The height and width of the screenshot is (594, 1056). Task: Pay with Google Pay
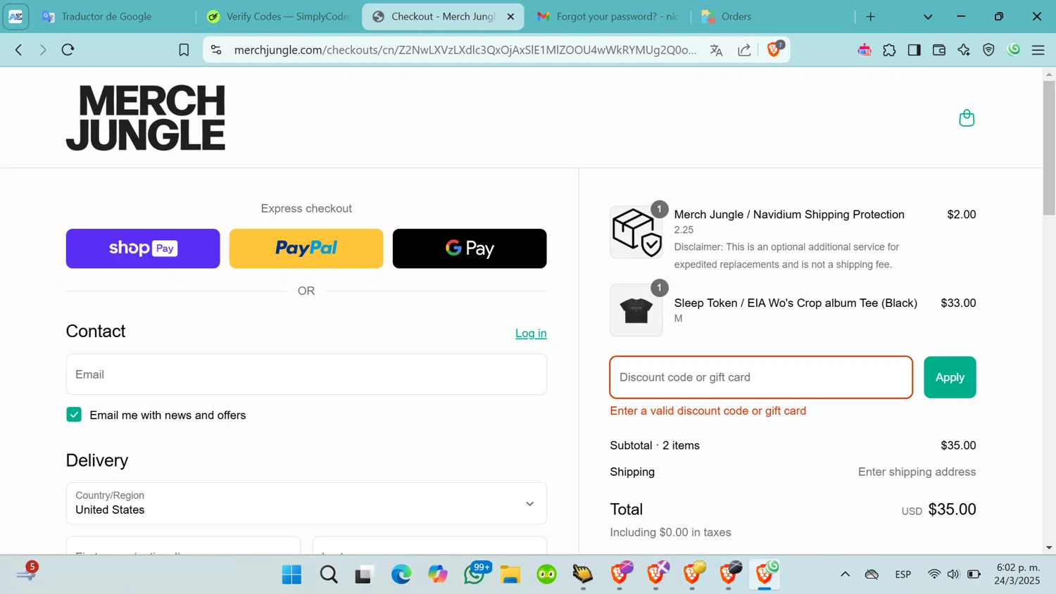(470, 248)
